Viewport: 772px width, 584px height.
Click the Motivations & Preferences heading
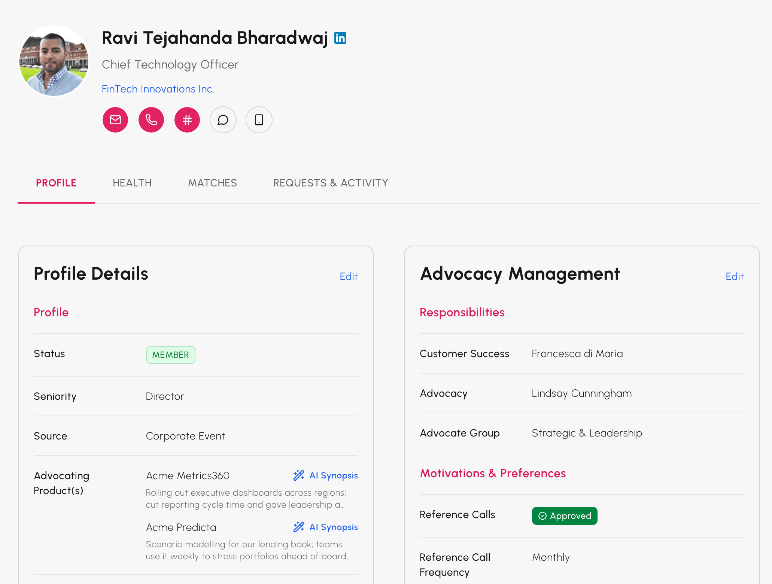493,473
